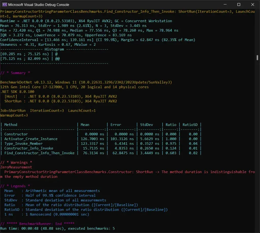The image size is (260, 233).
Task: Click the 'Ratio' column header in table
Action: [171, 125]
